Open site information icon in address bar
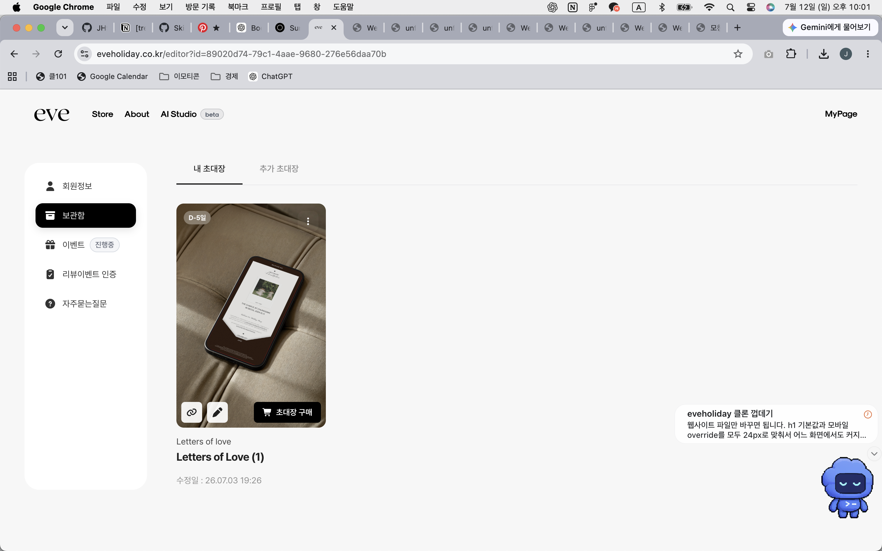 [x=85, y=54]
